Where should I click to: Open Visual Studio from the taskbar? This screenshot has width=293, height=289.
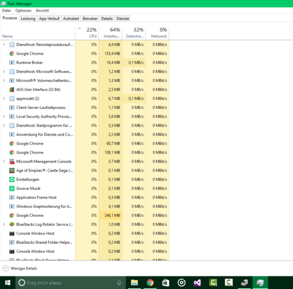click(197, 282)
